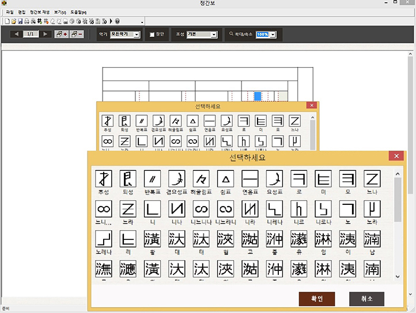Pick the 협 note character in front dialog

click(x=225, y=239)
